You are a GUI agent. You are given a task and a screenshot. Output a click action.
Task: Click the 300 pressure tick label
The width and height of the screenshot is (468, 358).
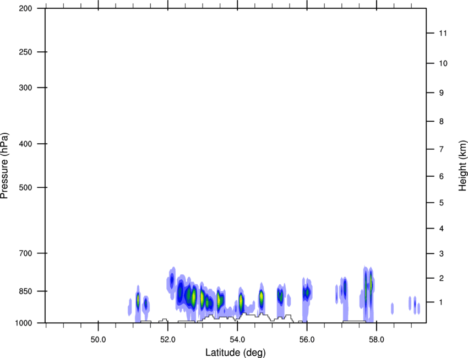pos(25,88)
